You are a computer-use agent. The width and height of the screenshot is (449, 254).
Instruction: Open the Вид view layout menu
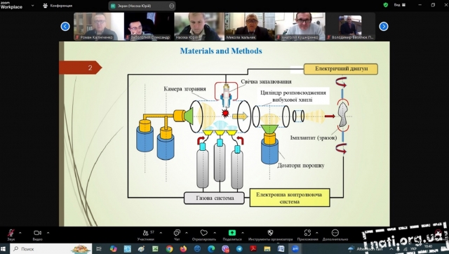point(400,5)
